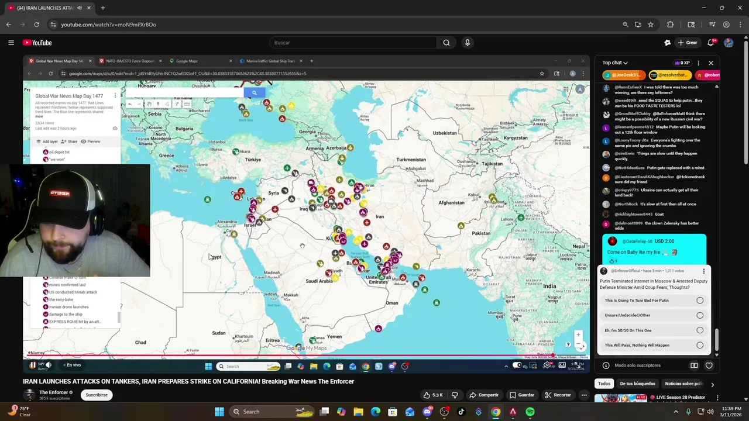Open TikTok from the taskbar

(461, 412)
